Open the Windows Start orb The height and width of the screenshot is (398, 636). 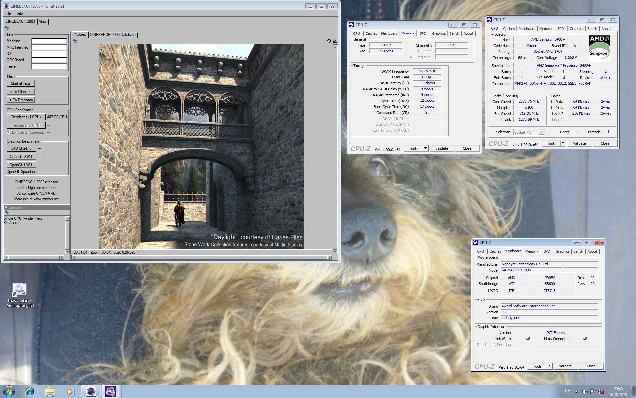click(x=9, y=391)
